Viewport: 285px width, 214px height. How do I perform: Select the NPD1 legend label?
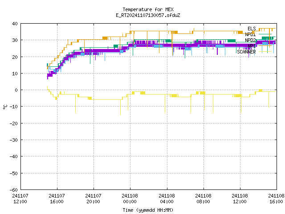pos(250,34)
